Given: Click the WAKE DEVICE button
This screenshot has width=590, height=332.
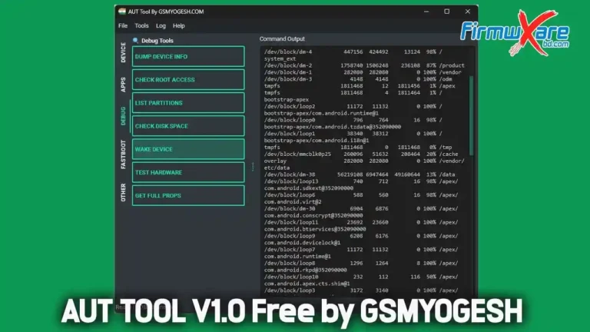Looking at the screenshot, I should click(x=188, y=149).
